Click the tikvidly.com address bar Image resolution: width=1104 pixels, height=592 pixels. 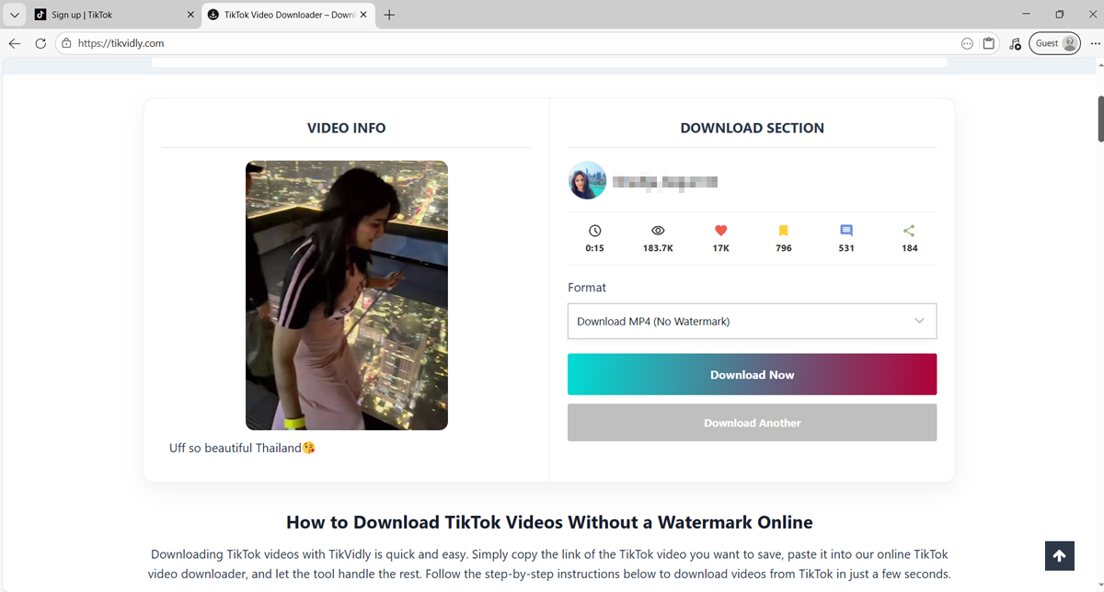[460, 43]
